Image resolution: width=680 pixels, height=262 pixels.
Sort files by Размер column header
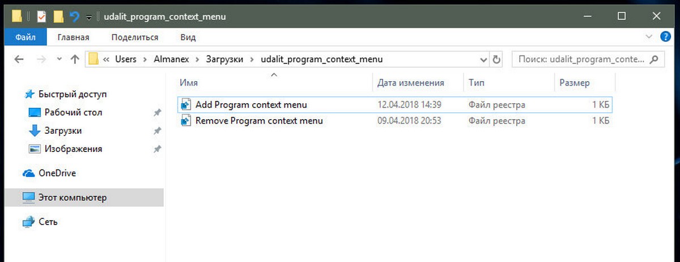[x=575, y=83]
